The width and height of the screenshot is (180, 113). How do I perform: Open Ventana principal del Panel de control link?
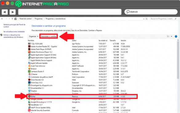point(14,26)
